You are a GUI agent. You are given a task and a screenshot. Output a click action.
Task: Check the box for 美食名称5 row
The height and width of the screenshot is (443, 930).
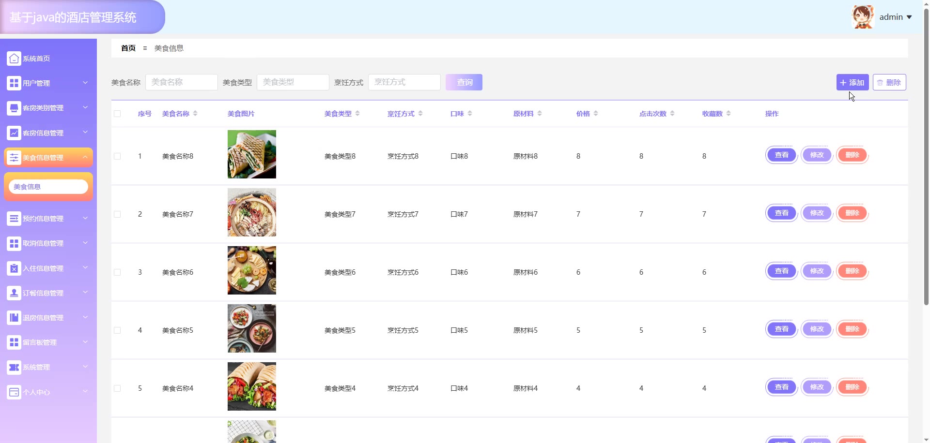(x=117, y=330)
